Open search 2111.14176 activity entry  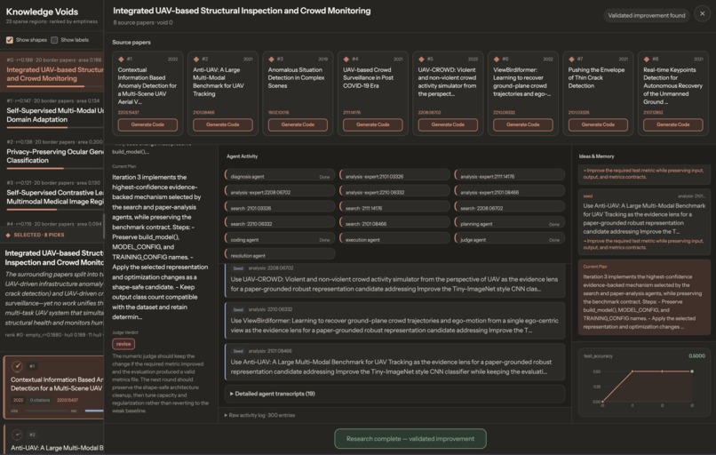coord(394,208)
